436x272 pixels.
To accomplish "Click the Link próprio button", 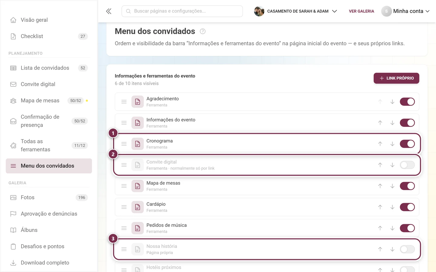I will [396, 78].
